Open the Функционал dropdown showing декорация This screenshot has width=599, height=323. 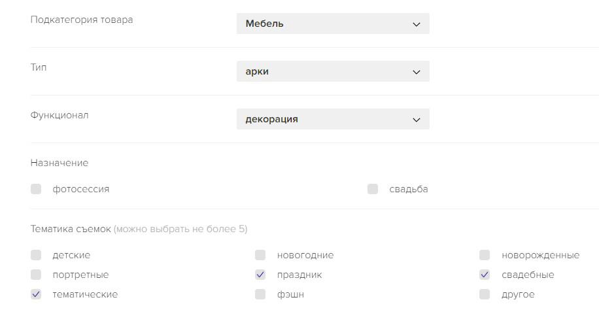click(332, 119)
